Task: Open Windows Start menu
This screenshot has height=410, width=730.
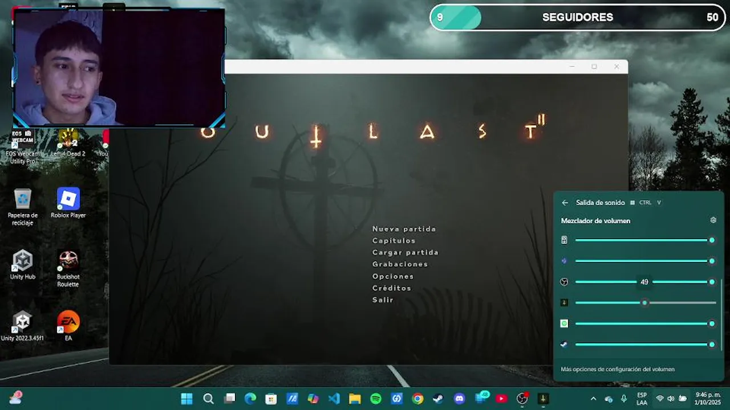Action: click(186, 399)
